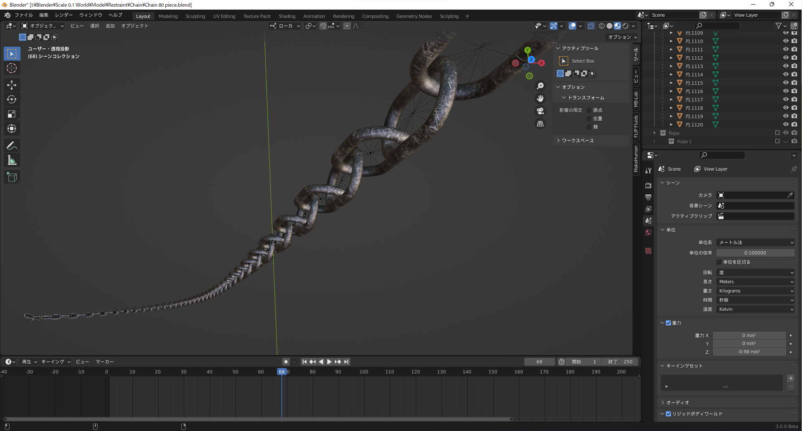Select the Annotate pencil tool
The width and height of the screenshot is (802, 431).
tap(12, 146)
